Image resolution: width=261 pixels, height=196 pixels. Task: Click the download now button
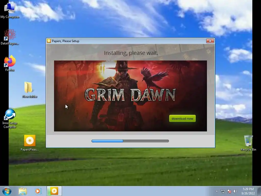(x=182, y=118)
